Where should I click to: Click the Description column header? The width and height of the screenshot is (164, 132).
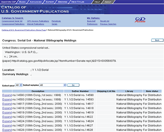coord(38,91)
